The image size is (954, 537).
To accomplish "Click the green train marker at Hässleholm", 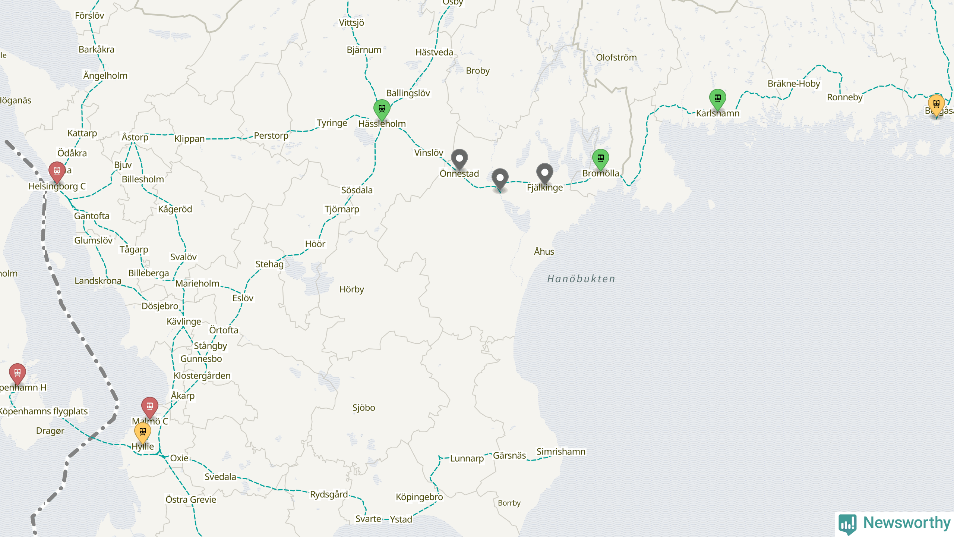I will click(382, 109).
